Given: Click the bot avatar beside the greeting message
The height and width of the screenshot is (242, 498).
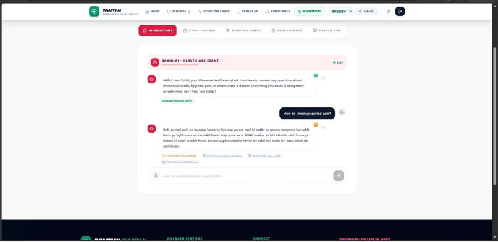Looking at the screenshot, I should (x=151, y=79).
